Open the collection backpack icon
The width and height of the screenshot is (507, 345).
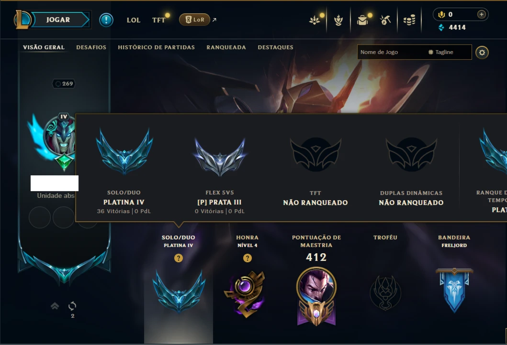click(362, 21)
